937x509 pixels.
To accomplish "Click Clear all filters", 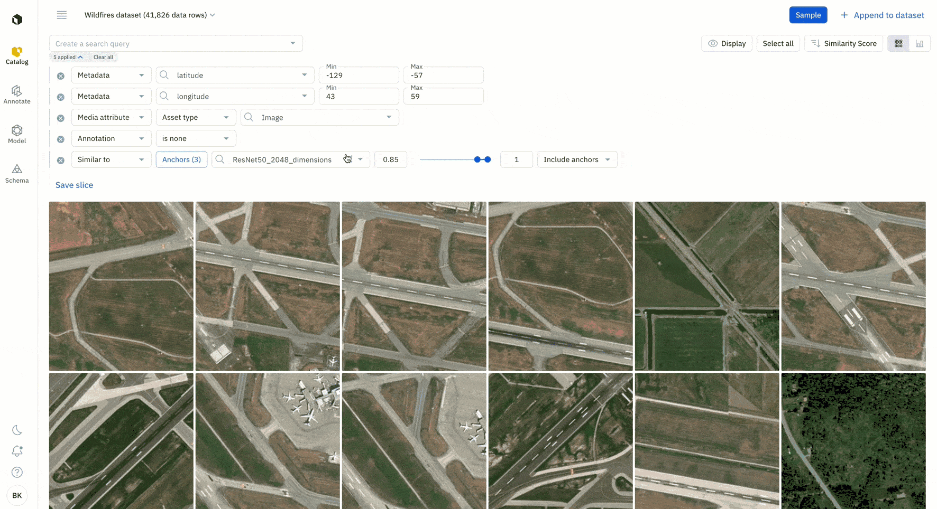I will (x=103, y=57).
